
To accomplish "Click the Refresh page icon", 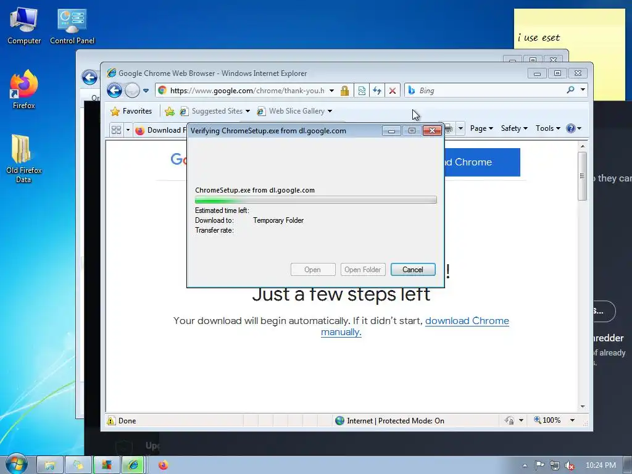I will tap(377, 91).
